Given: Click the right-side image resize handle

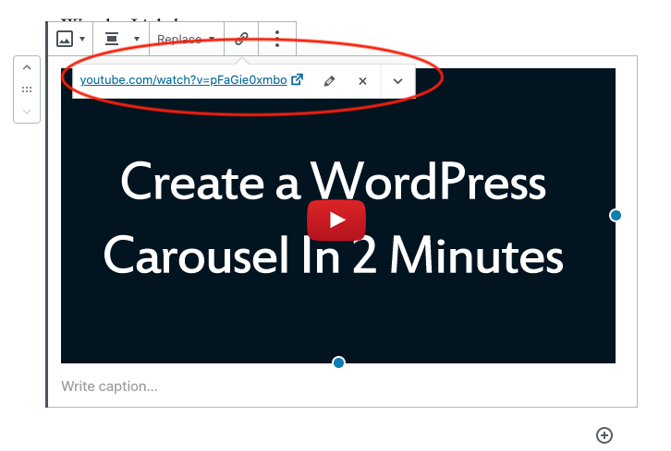Looking at the screenshot, I should [x=616, y=215].
